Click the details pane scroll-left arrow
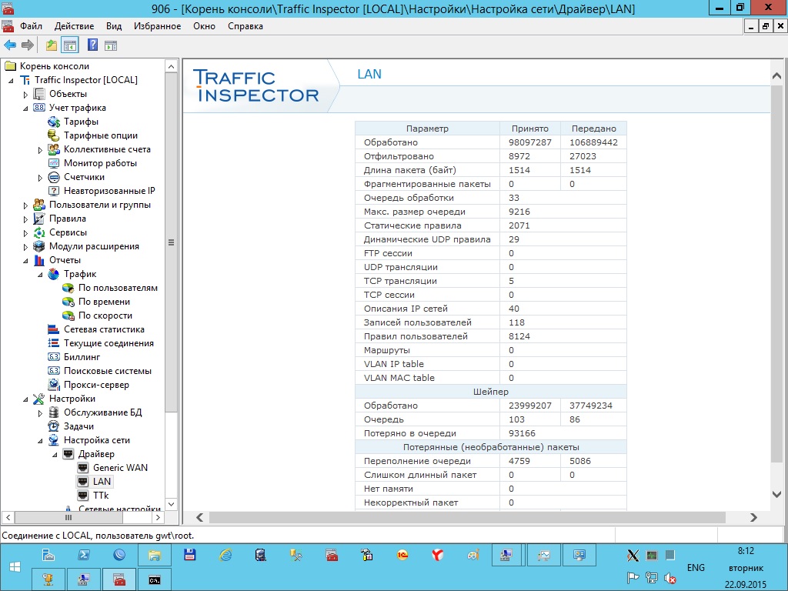Screen dimensions: 788x591 [x=200, y=517]
